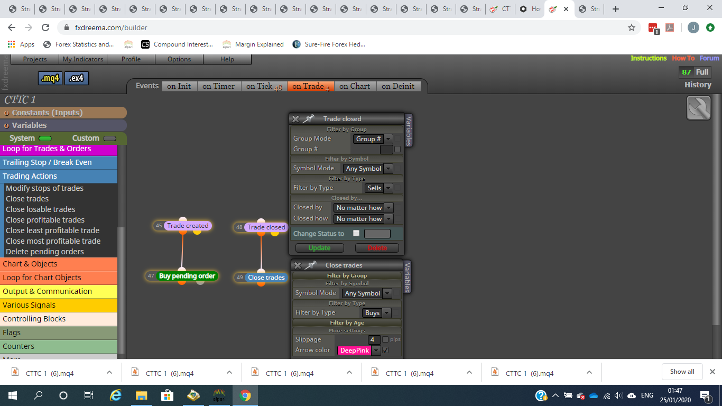Pin the Close trades properties panel

click(x=310, y=265)
